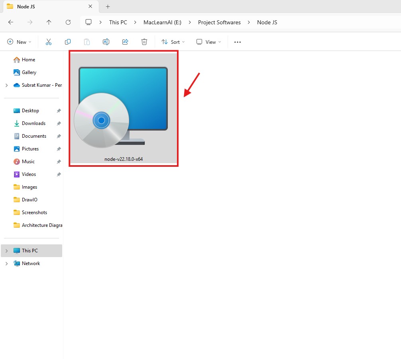Click the Copy icon in toolbar
401x359 pixels.
[x=68, y=42]
